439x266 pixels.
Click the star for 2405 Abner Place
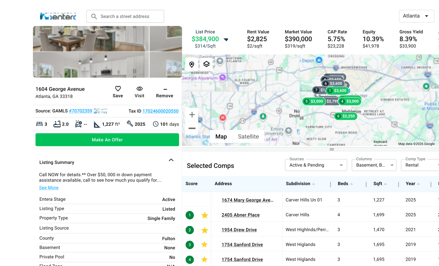[205, 215]
